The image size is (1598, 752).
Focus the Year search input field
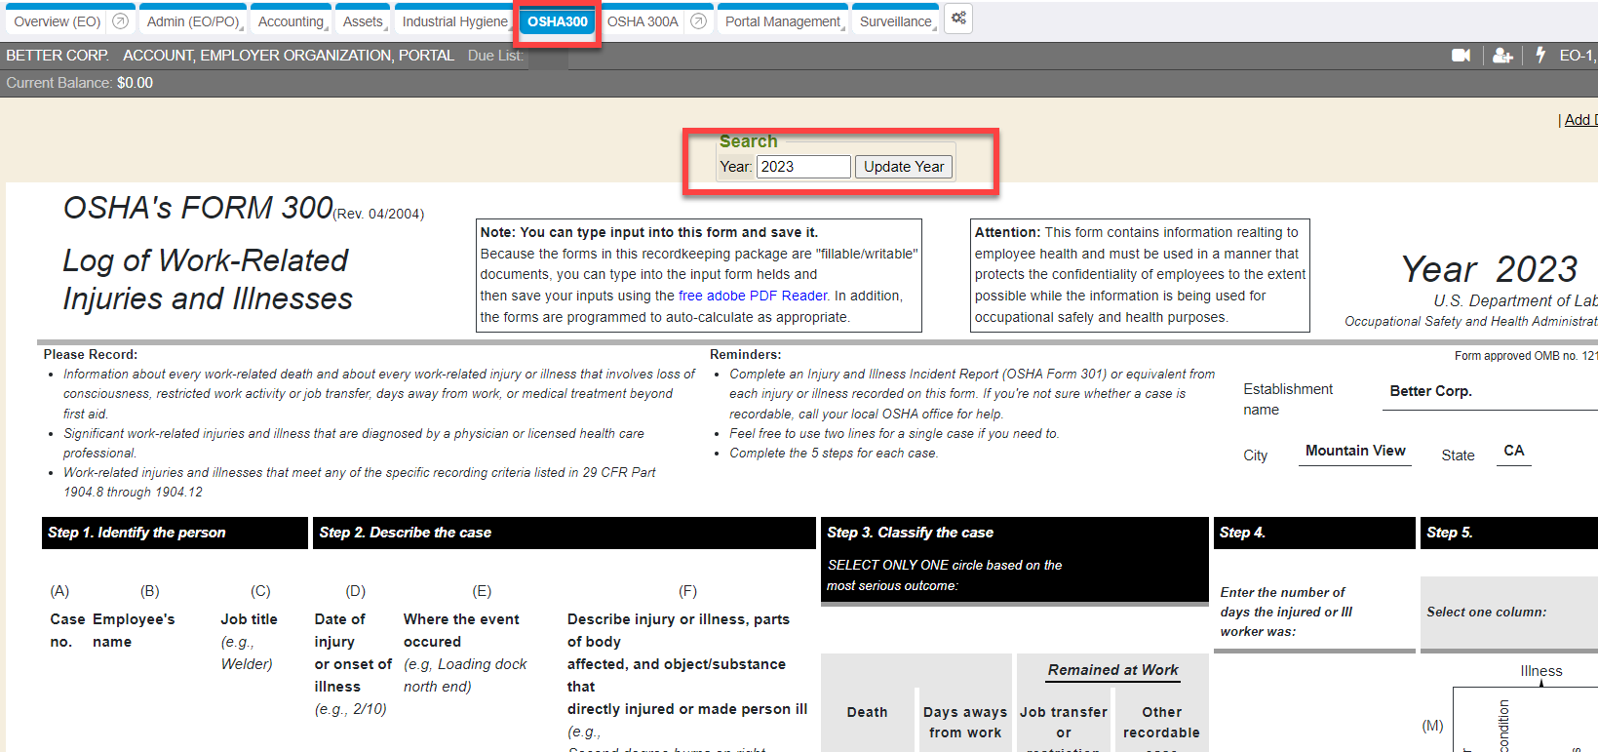coord(803,167)
